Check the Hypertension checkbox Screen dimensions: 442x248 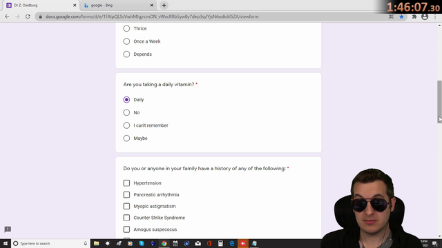pos(126,183)
